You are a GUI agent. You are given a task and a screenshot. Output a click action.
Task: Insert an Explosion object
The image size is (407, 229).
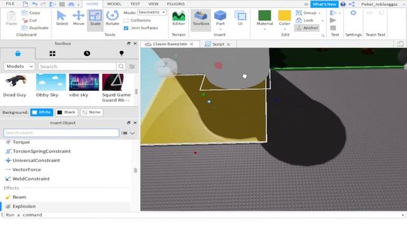[x=66, y=206]
